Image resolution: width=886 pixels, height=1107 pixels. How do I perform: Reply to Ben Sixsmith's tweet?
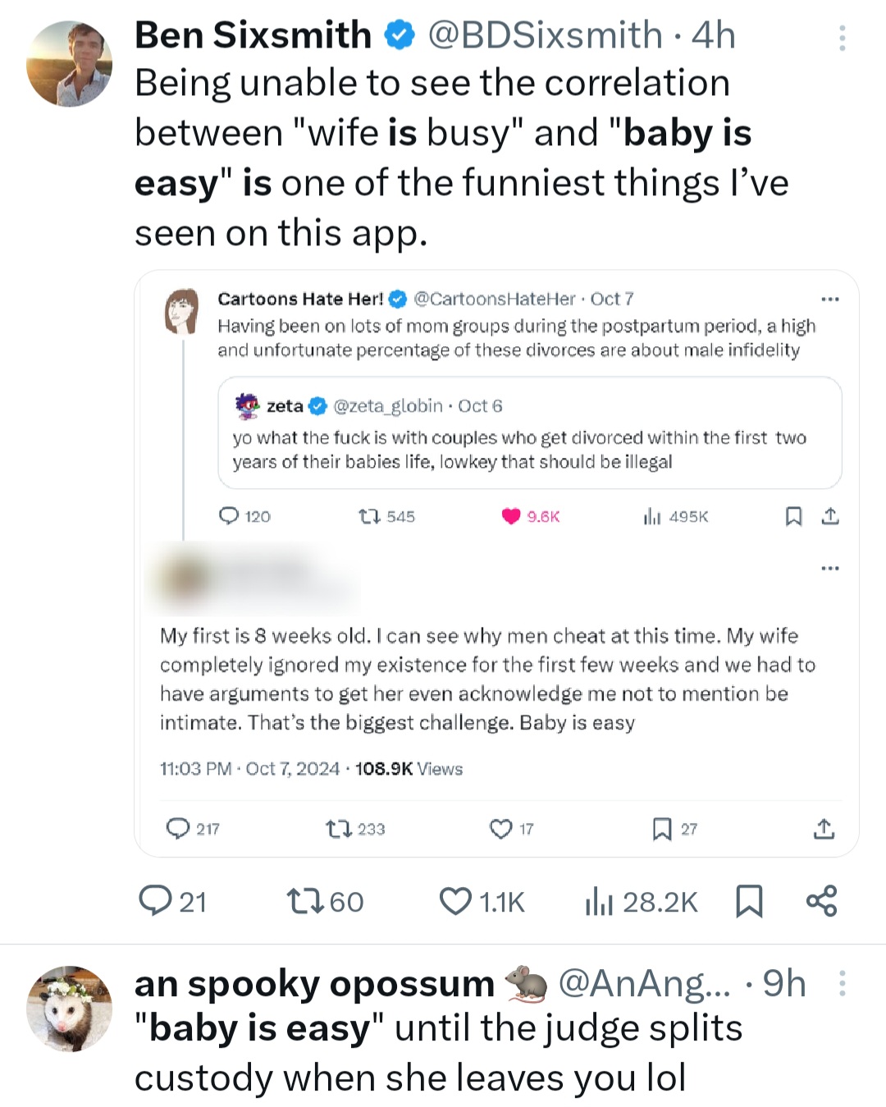click(154, 901)
